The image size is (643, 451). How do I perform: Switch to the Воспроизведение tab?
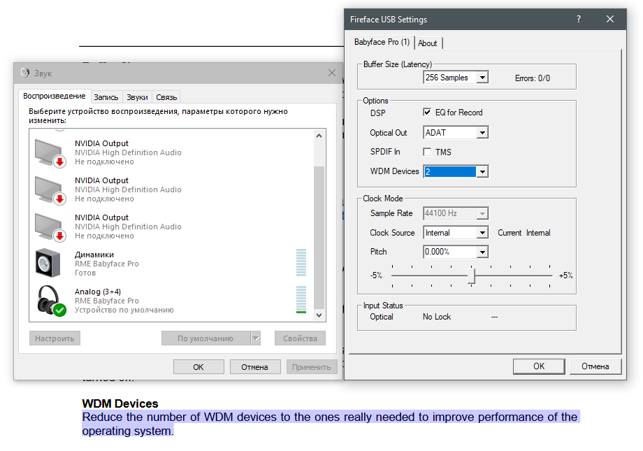point(54,96)
